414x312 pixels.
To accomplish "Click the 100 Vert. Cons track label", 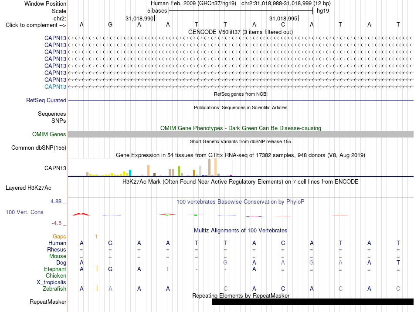I will [x=24, y=212].
